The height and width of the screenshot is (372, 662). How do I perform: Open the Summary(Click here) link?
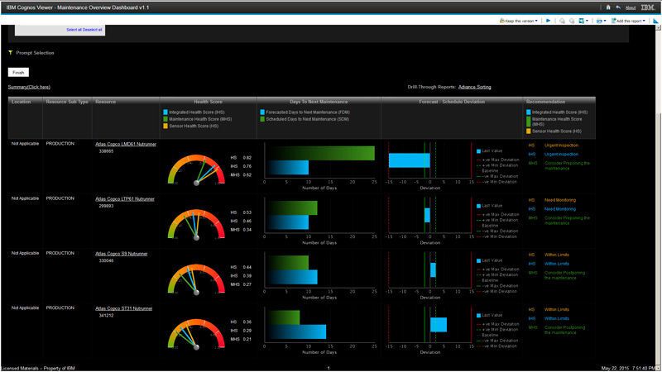(x=29, y=87)
